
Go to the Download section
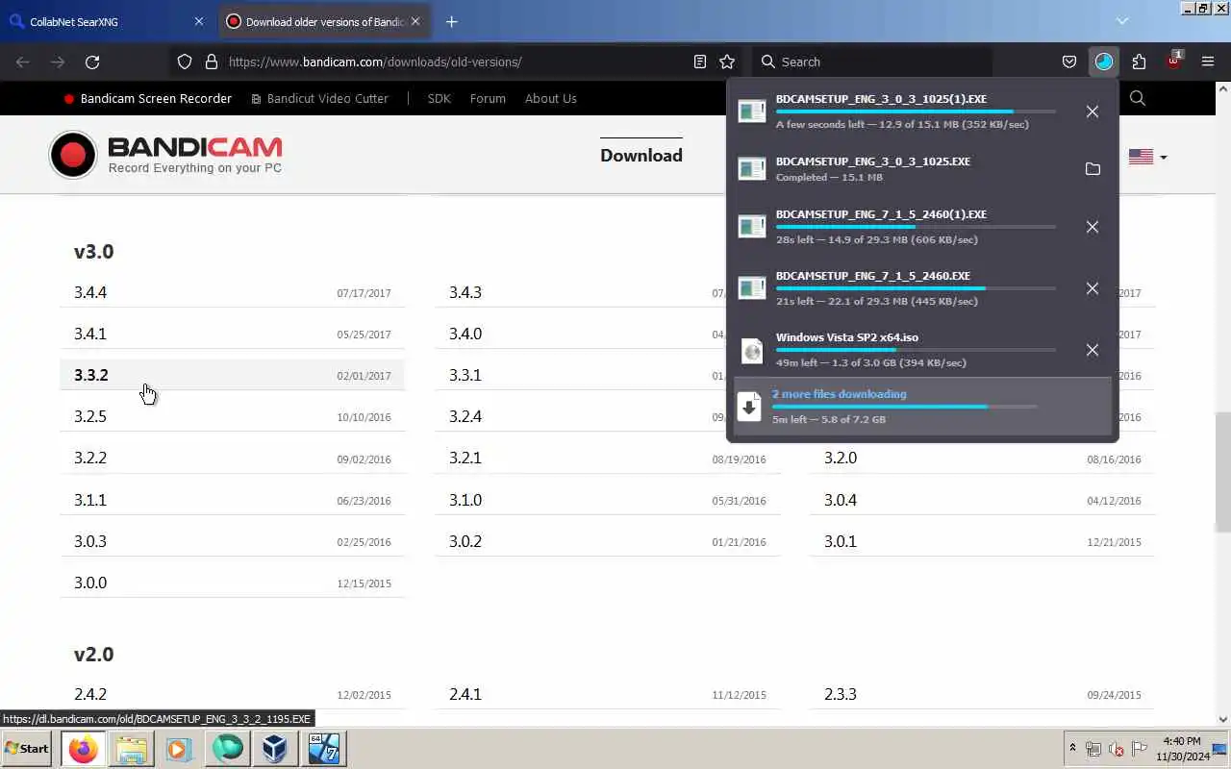[x=641, y=156]
